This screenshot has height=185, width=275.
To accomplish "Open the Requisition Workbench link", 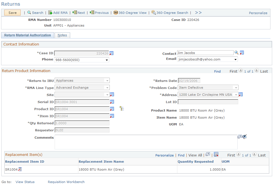I will (x=66, y=182).
